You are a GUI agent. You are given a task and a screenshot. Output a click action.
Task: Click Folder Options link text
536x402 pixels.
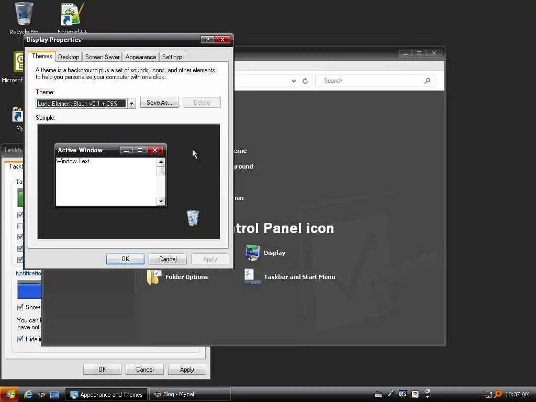[x=187, y=277]
